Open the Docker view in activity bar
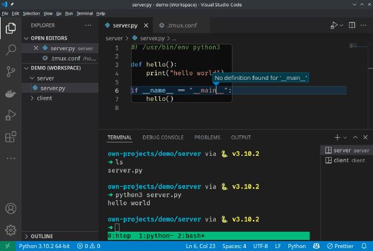 10,93
